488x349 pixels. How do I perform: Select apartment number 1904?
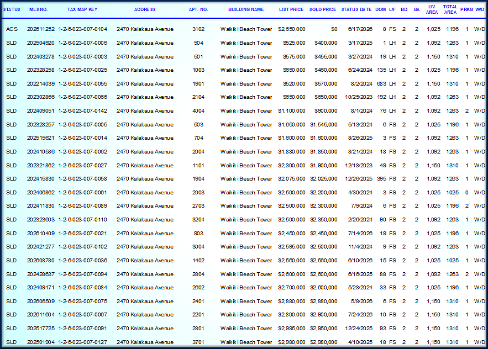click(x=198, y=179)
